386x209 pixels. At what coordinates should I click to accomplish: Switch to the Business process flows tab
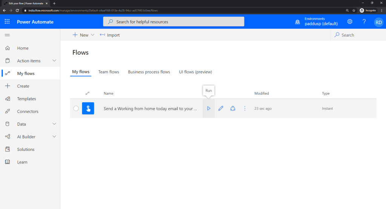pyautogui.click(x=149, y=72)
